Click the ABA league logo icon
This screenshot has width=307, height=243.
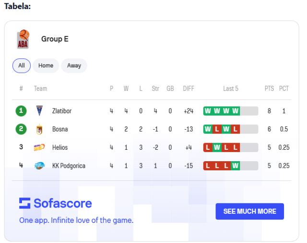(23, 39)
